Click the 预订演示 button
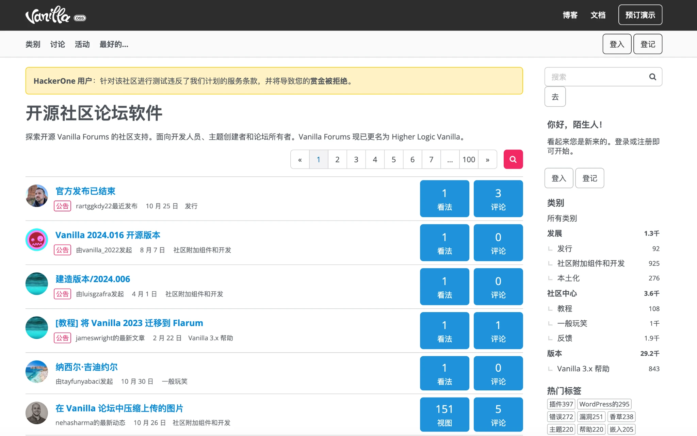This screenshot has height=436, width=697. (x=640, y=15)
